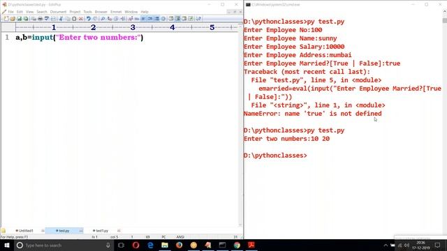Open the Browser menu

101,12
